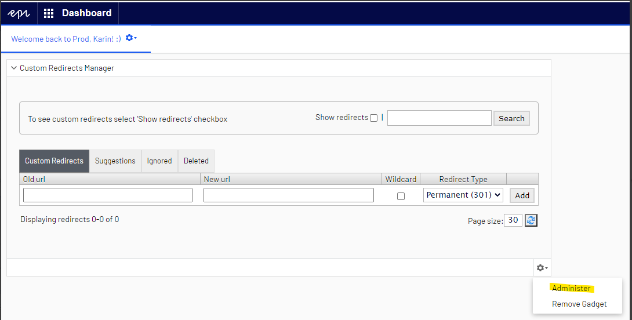The image size is (632, 320).
Task: Click the Epi logo icon
Action: click(19, 13)
